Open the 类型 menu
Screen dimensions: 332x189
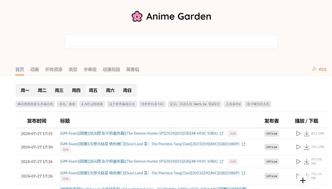[73, 69]
